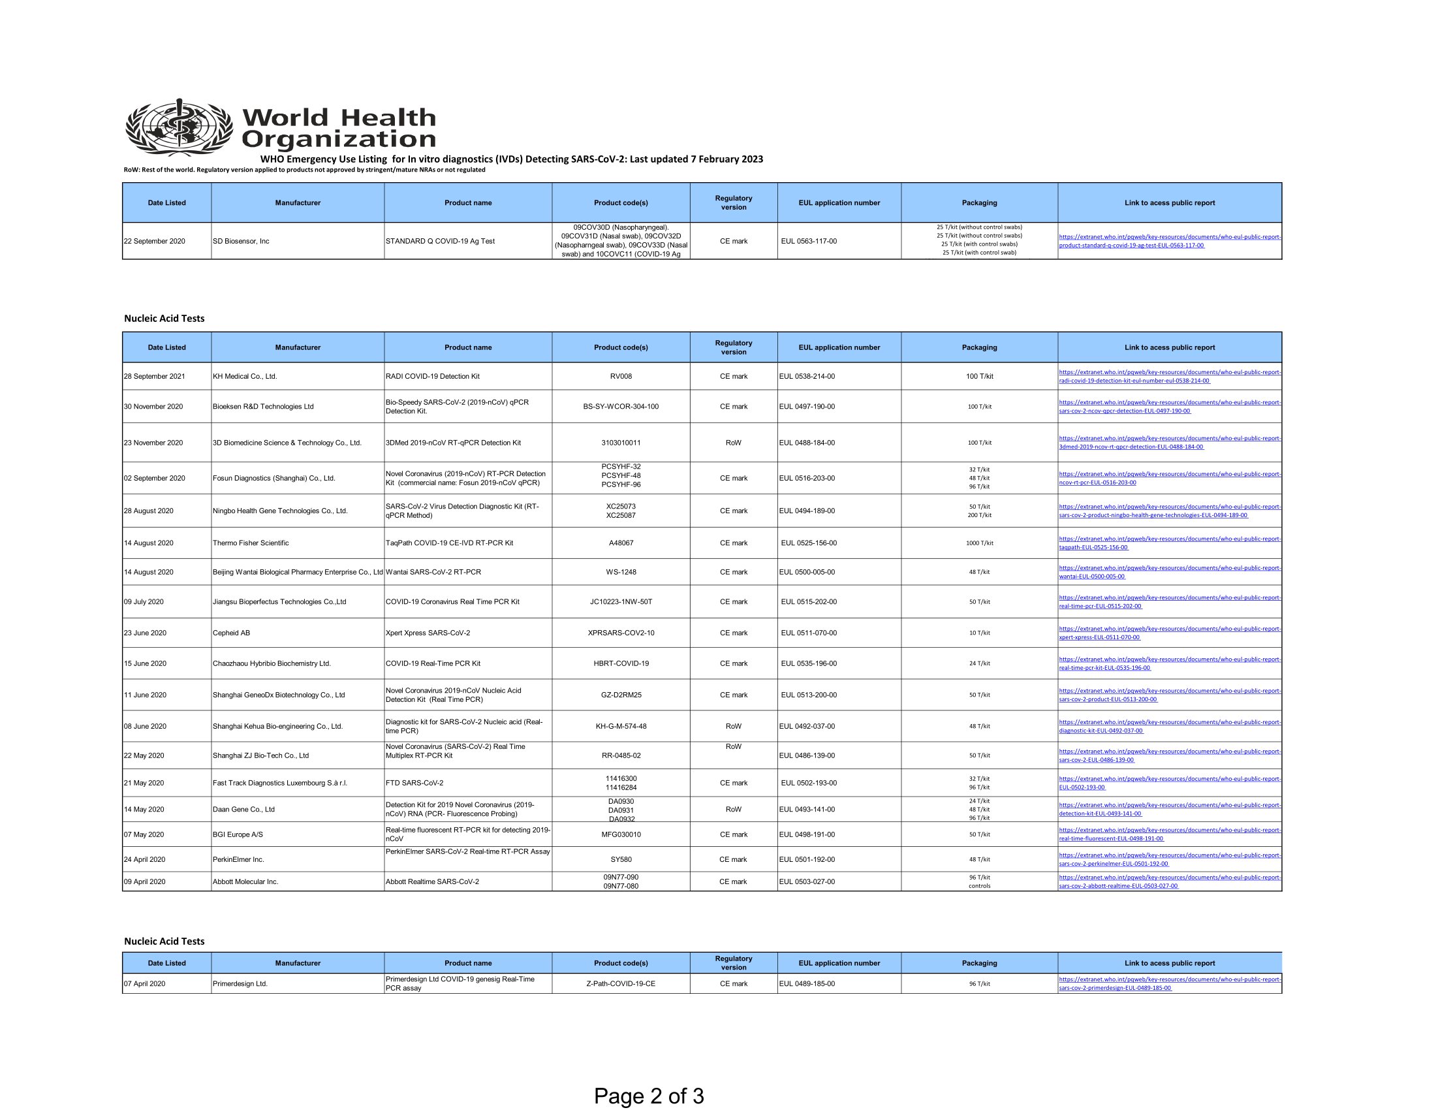Select the '1000 T/kit' packaging cell
The height and width of the screenshot is (1110, 1436).
pyautogui.click(x=980, y=543)
